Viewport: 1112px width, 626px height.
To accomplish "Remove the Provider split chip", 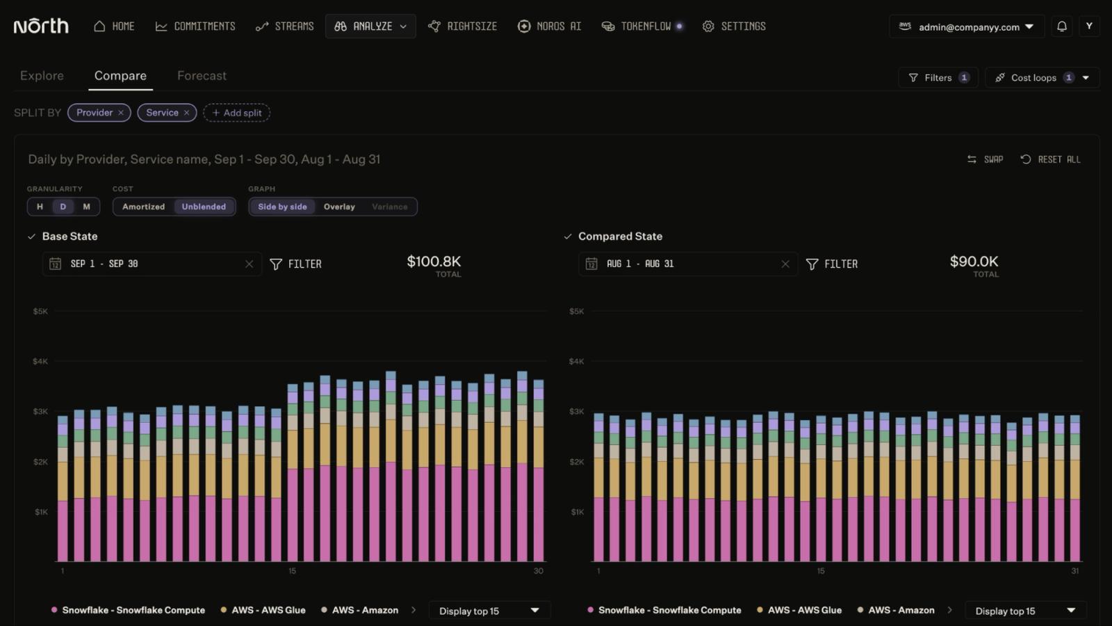I will coord(121,113).
